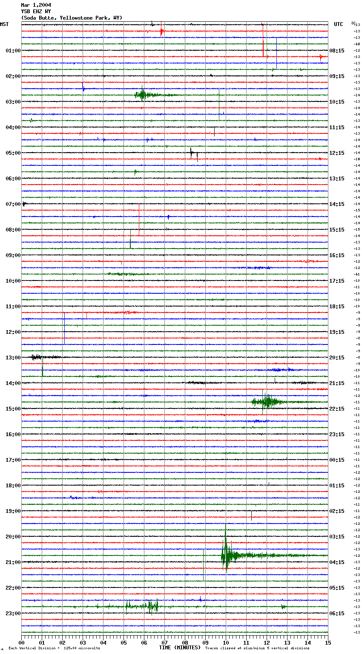Pick the '07:00' MST row label
Screen dimensions: 362x654
pos(13,204)
